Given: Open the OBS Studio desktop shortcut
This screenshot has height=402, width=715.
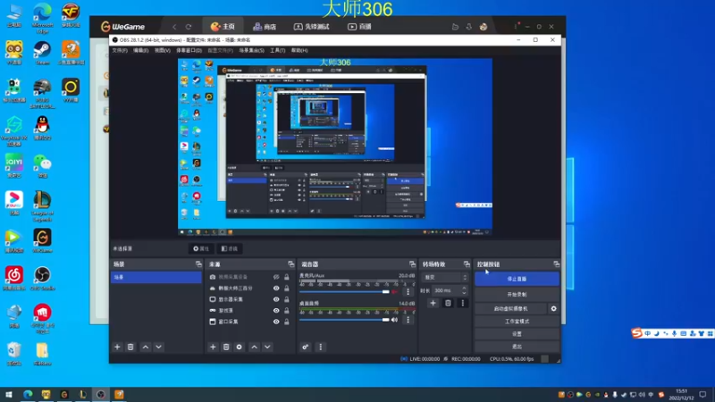Looking at the screenshot, I should pyautogui.click(x=42, y=279).
